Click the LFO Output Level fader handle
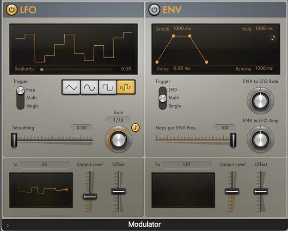Screen dimensions: 288x231 pos(90,196)
